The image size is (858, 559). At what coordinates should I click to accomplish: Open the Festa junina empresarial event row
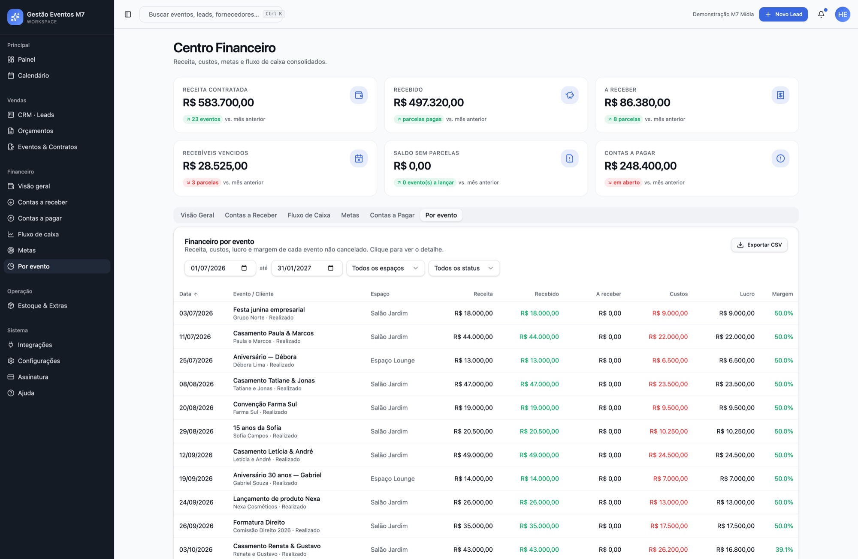click(486, 314)
